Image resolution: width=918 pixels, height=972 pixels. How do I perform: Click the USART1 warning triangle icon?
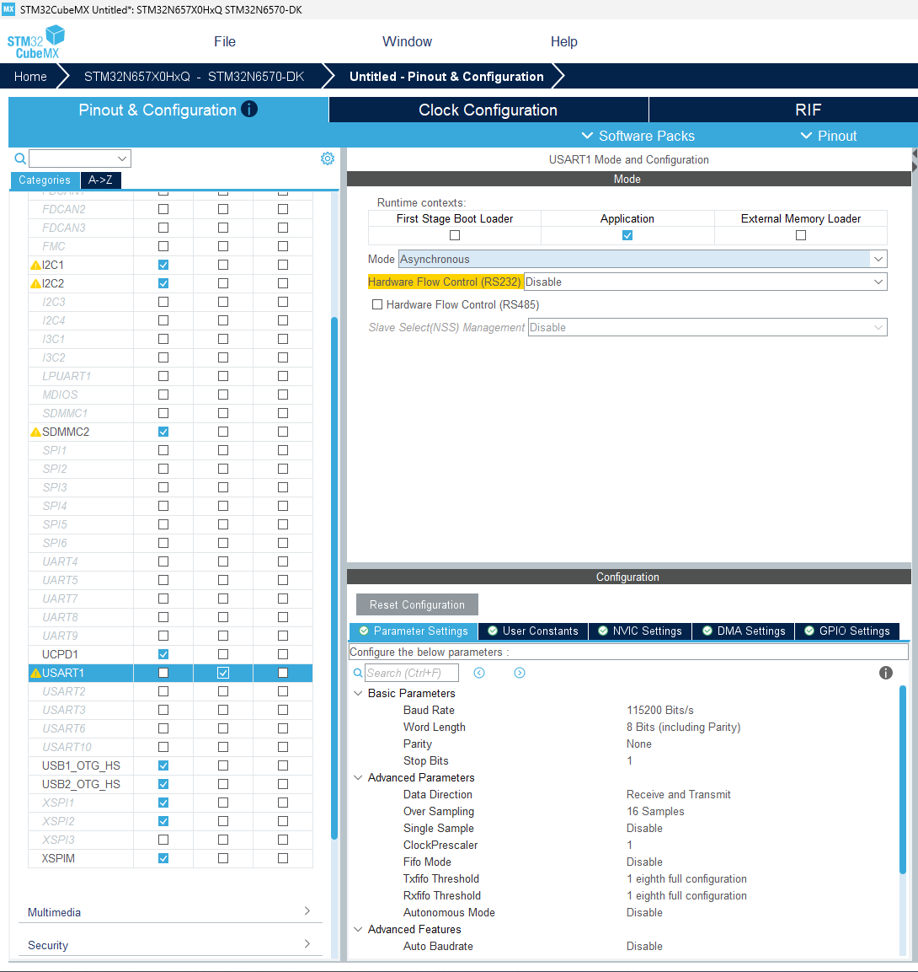point(36,674)
